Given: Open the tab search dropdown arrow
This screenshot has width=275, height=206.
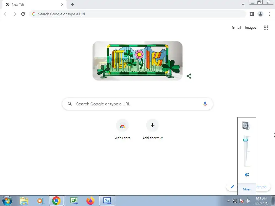Looking at the screenshot, I should coord(243,5).
